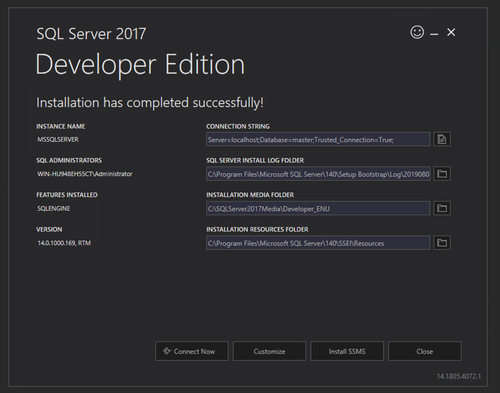The height and width of the screenshot is (393, 500).
Task: Click the Close button
Action: 425,351
